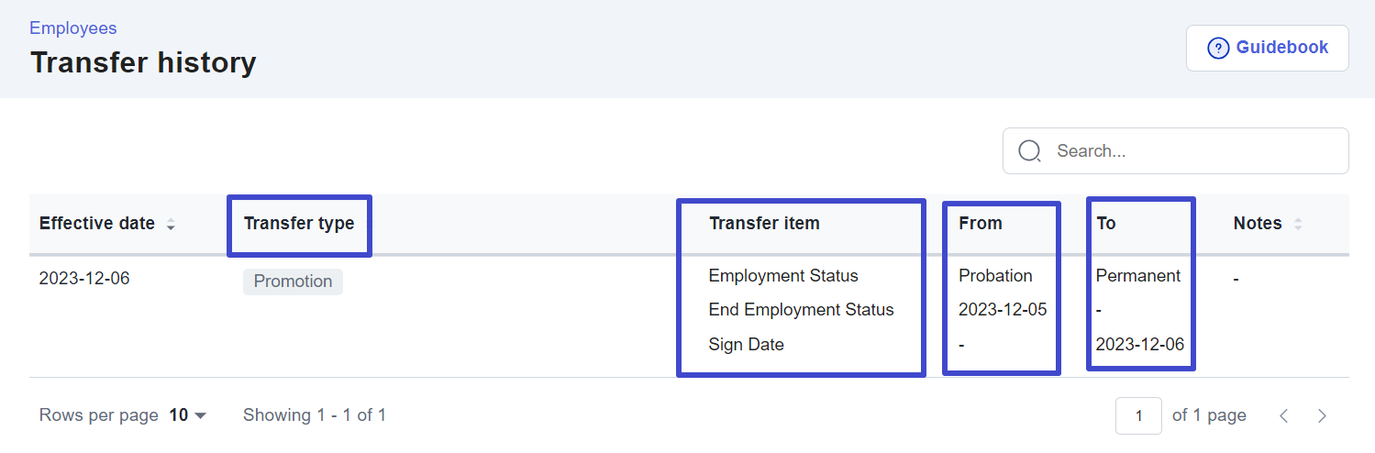Click the Permanent value in To column
This screenshot has height=453, width=1375.
(x=1138, y=276)
